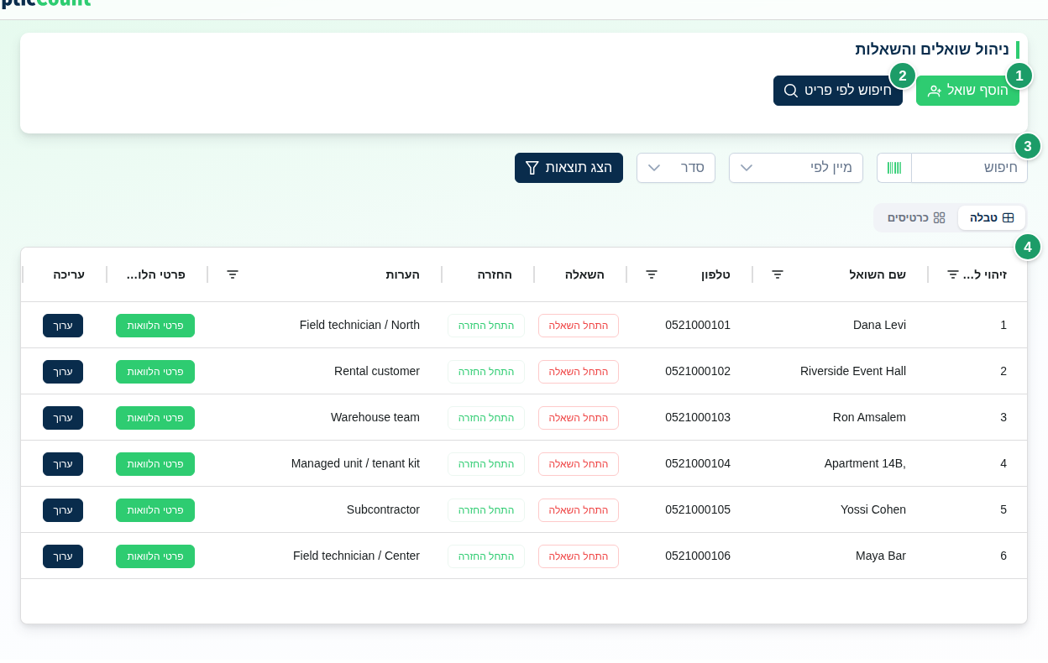This screenshot has height=663, width=1048.
Task: Click the הצג תוצאות button
Action: [x=569, y=168]
